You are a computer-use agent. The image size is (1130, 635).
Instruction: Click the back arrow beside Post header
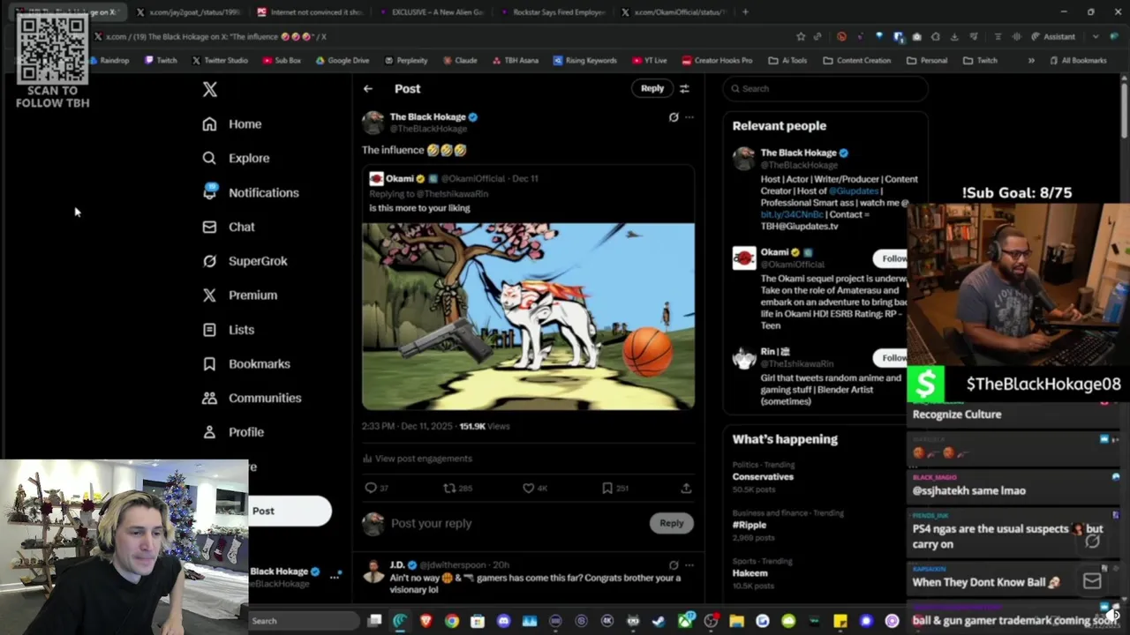coord(368,88)
